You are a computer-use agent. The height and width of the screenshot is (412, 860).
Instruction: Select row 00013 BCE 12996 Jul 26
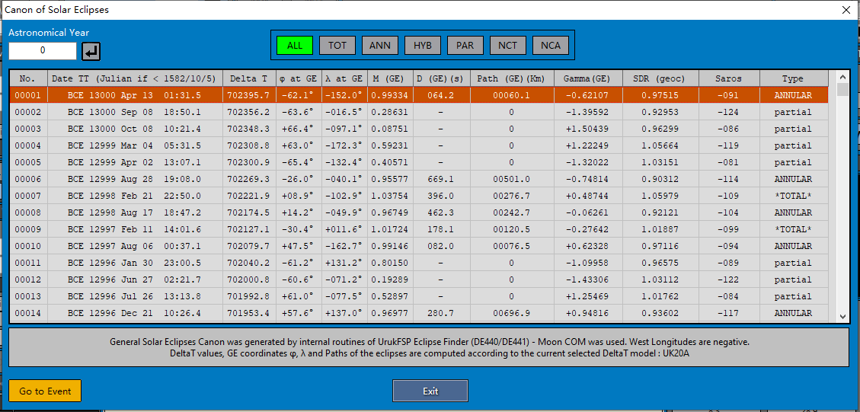419,296
